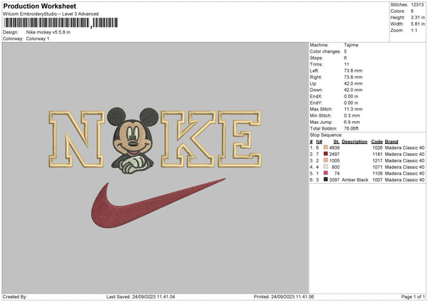Image resolution: width=428 pixels, height=302 pixels.
Task: Select the design name 'Nike mickey v5 5,8 in'
Action: click(x=48, y=32)
